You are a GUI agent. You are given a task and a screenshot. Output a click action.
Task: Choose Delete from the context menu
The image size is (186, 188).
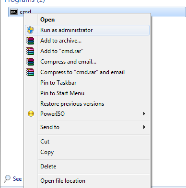pyautogui.click(x=87, y=166)
